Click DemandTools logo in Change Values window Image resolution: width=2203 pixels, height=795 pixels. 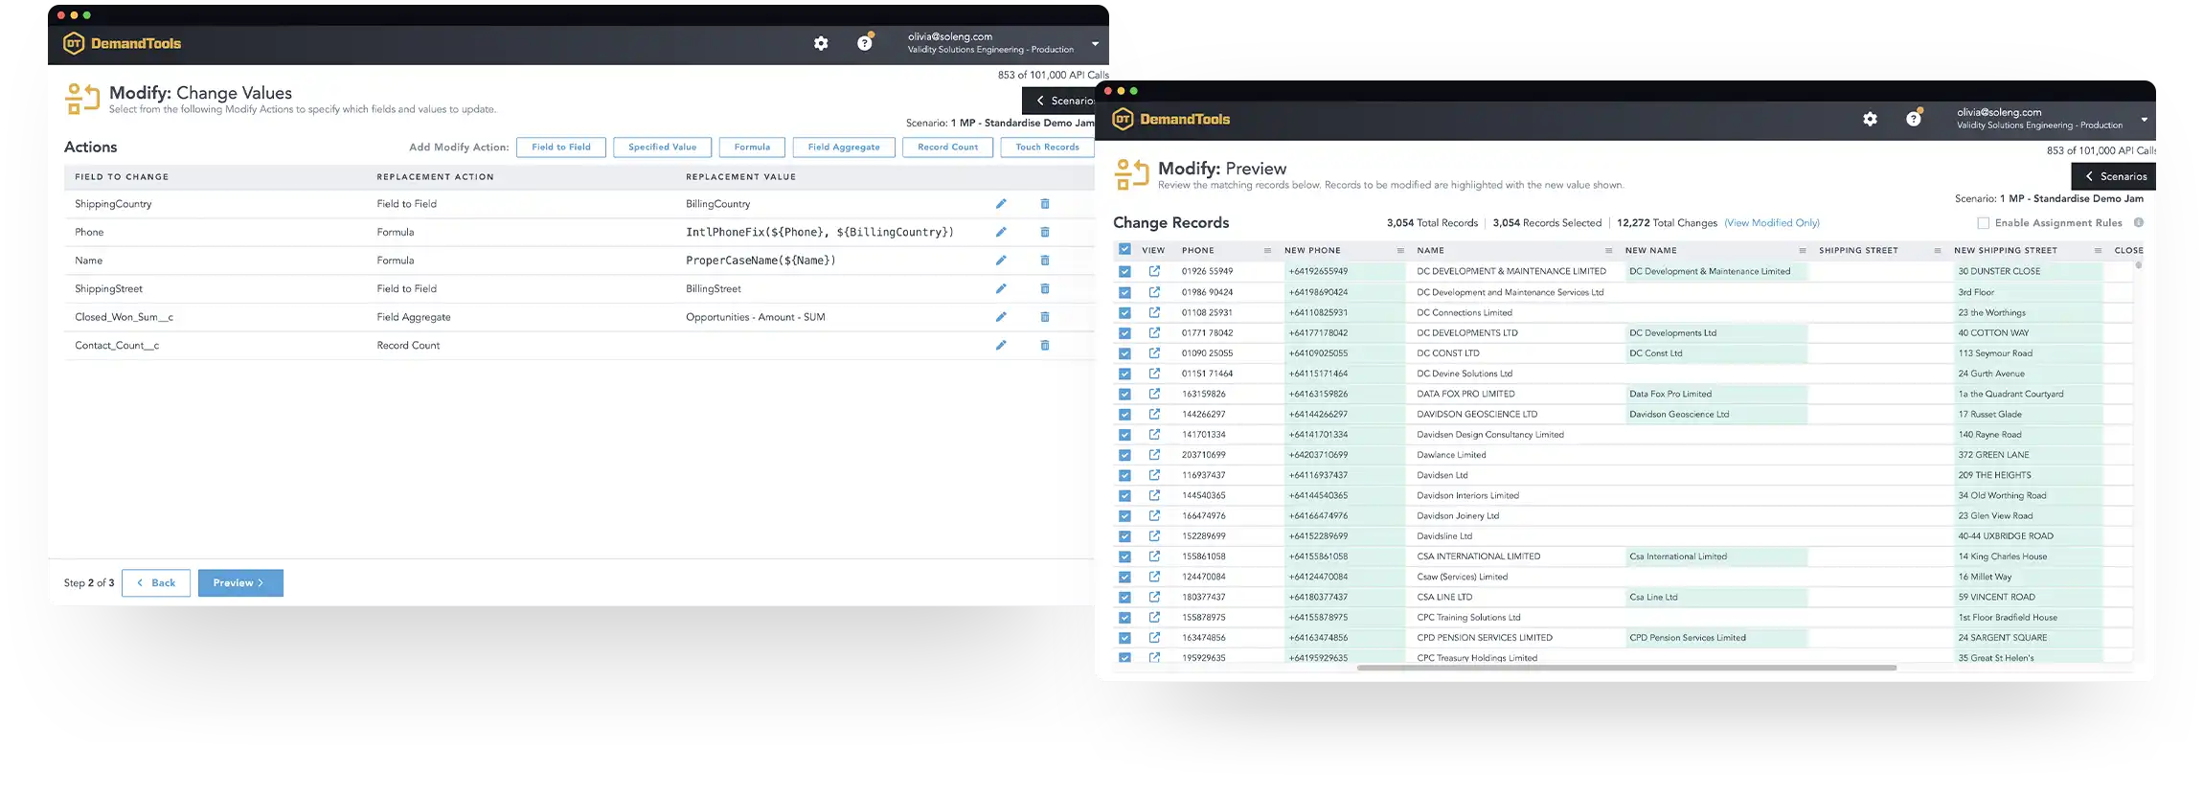click(122, 43)
